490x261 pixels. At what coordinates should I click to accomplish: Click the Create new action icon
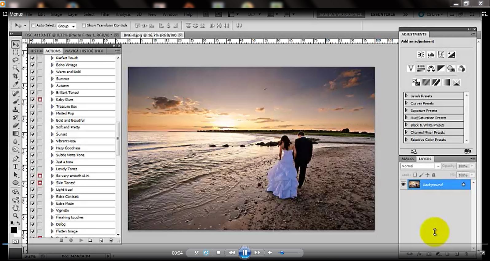click(101, 240)
